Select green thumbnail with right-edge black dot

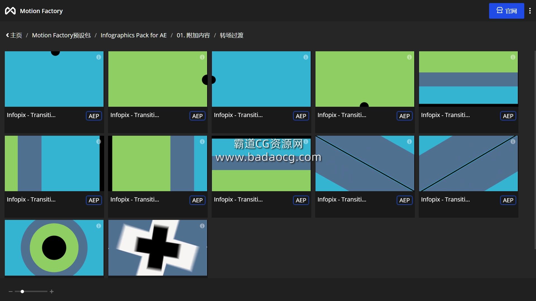pyautogui.click(x=158, y=79)
